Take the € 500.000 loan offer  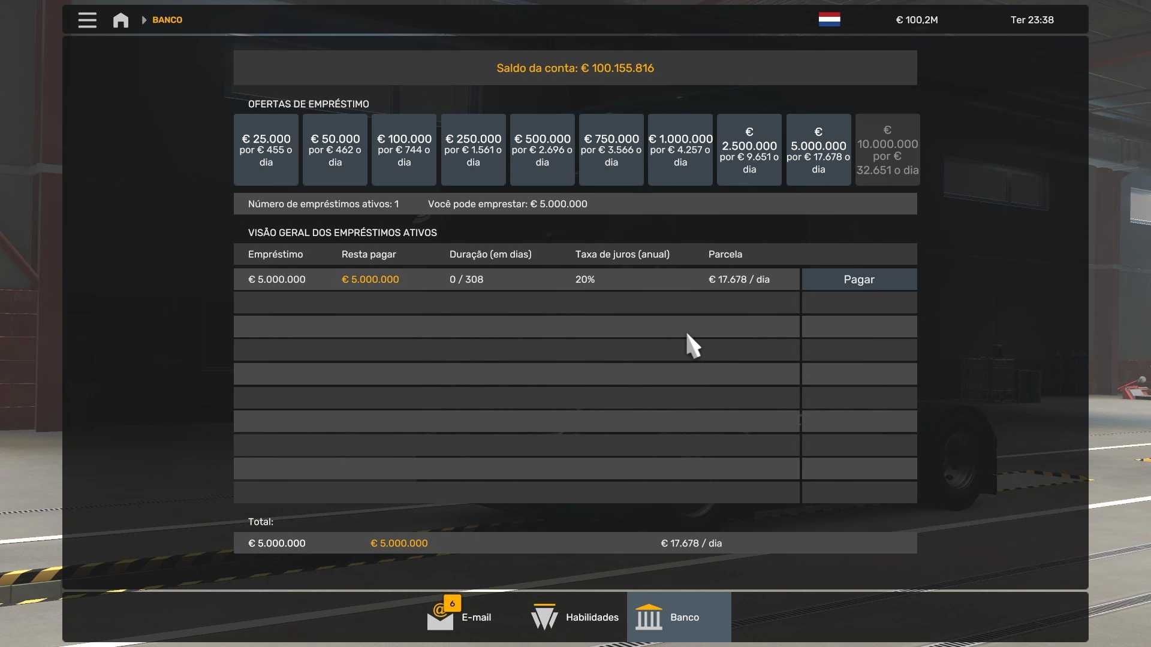click(542, 150)
